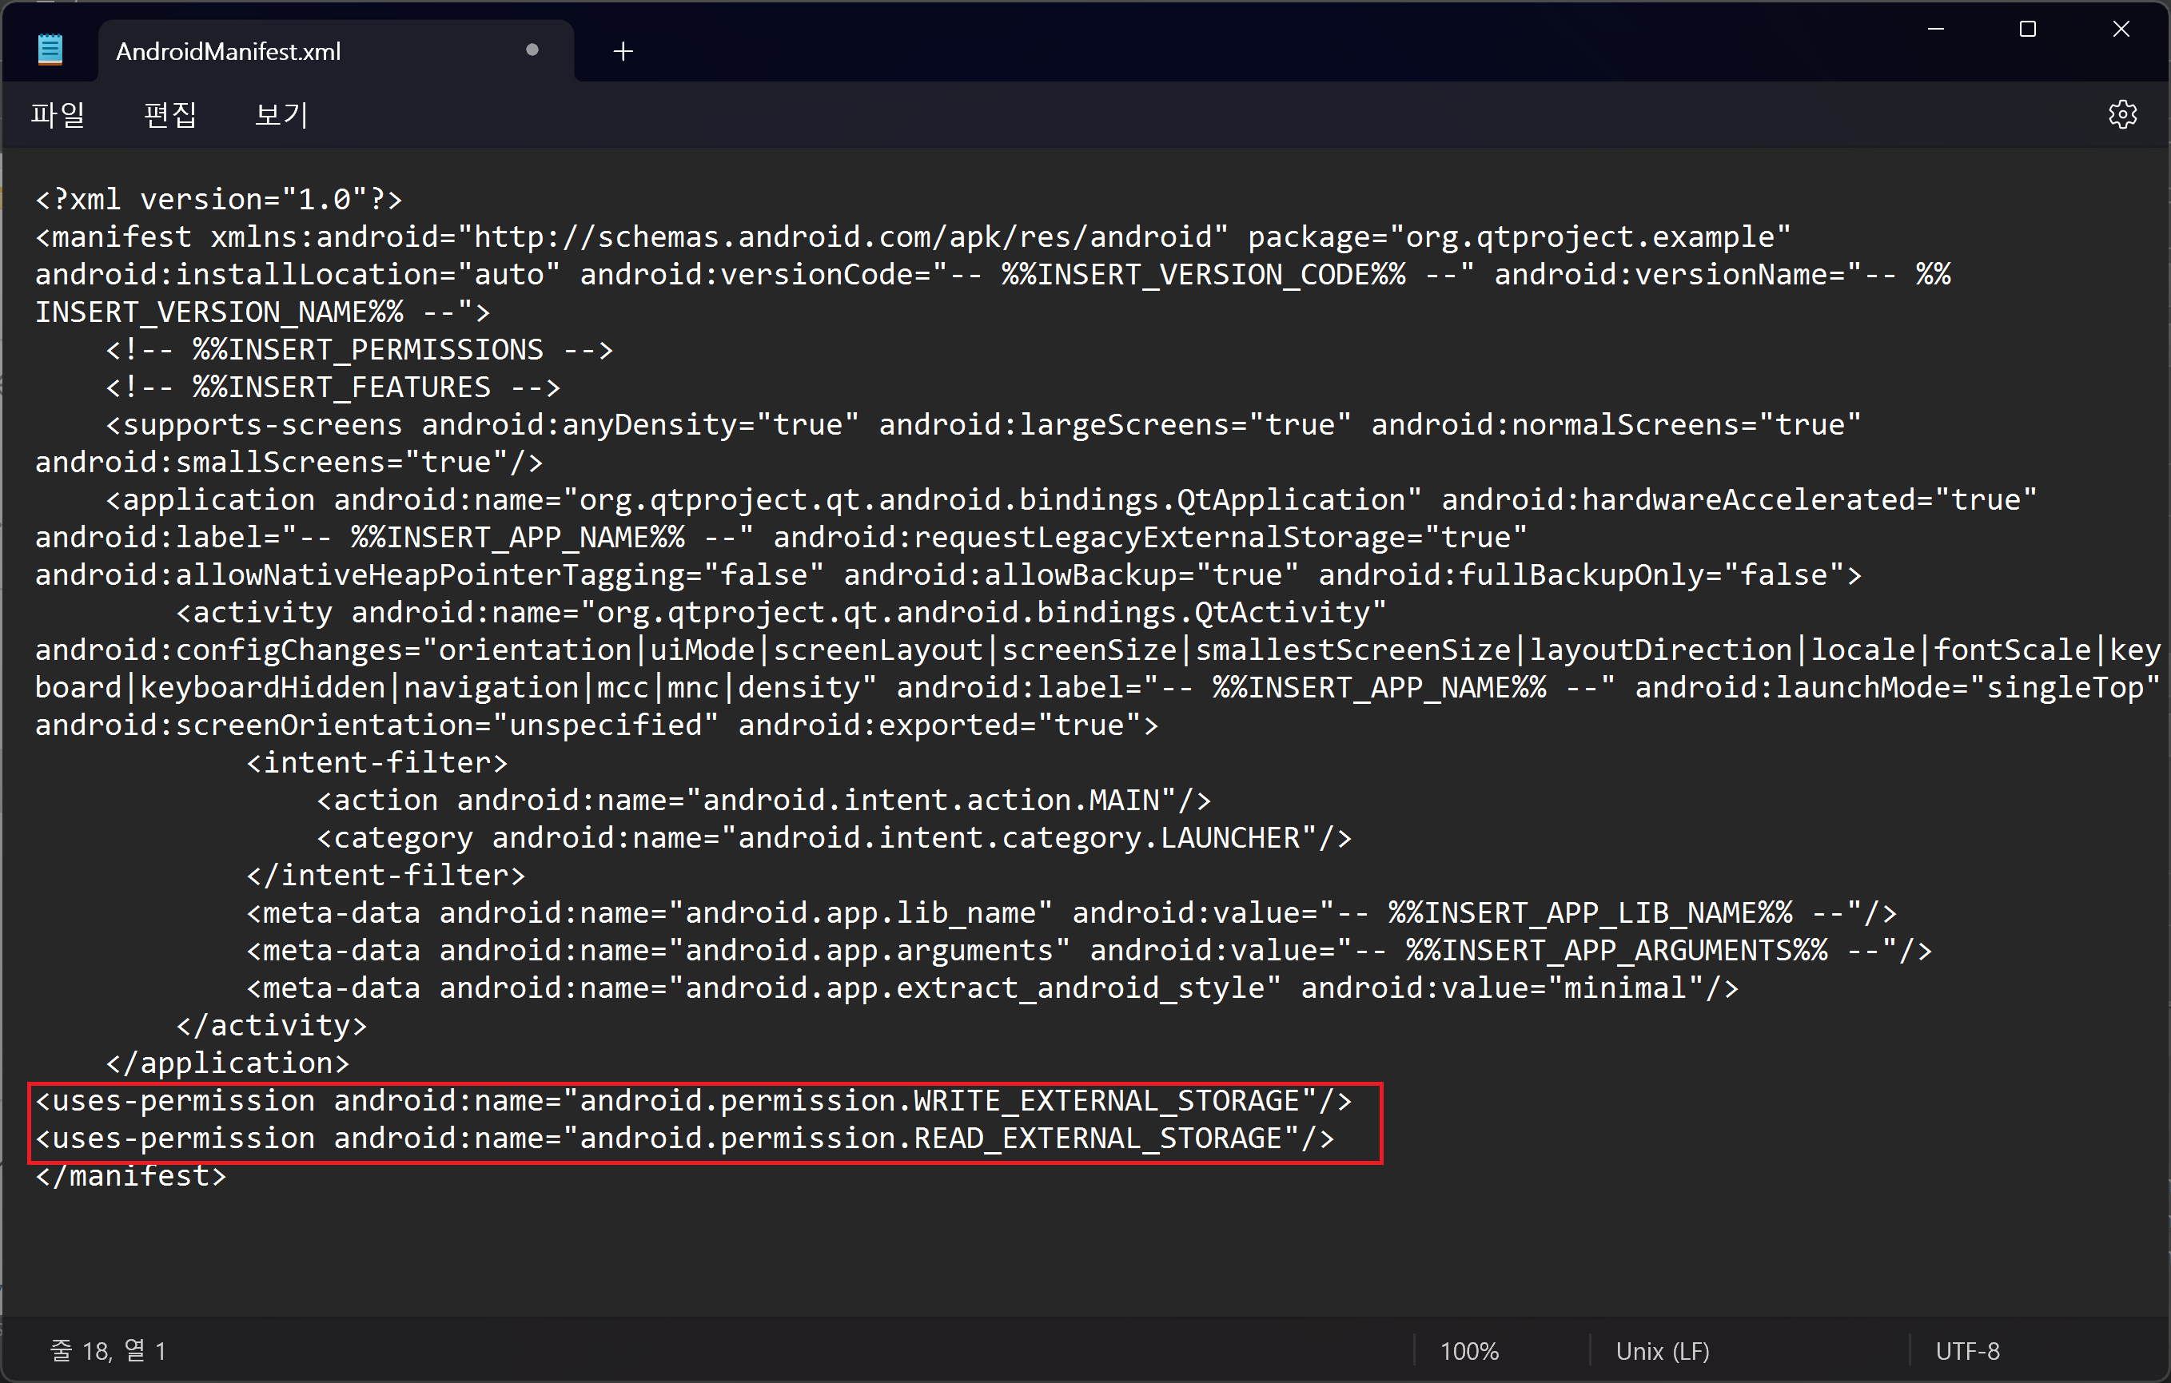Image resolution: width=2171 pixels, height=1383 pixels.
Task: Add a new tab with plus icon
Action: pyautogui.click(x=623, y=51)
